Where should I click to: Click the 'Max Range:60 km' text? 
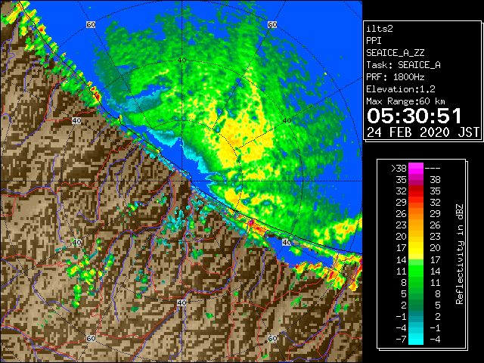(406, 101)
